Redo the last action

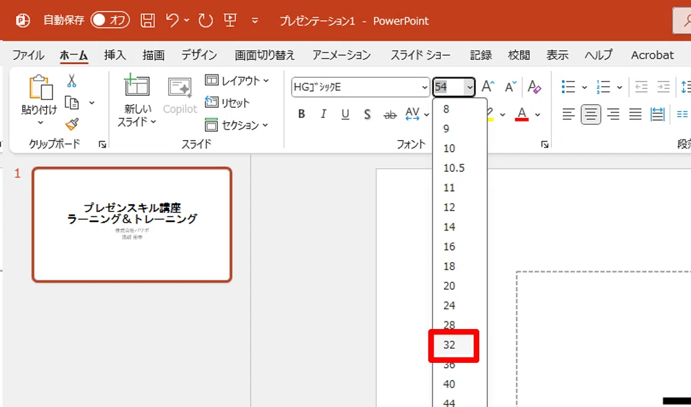pos(206,20)
